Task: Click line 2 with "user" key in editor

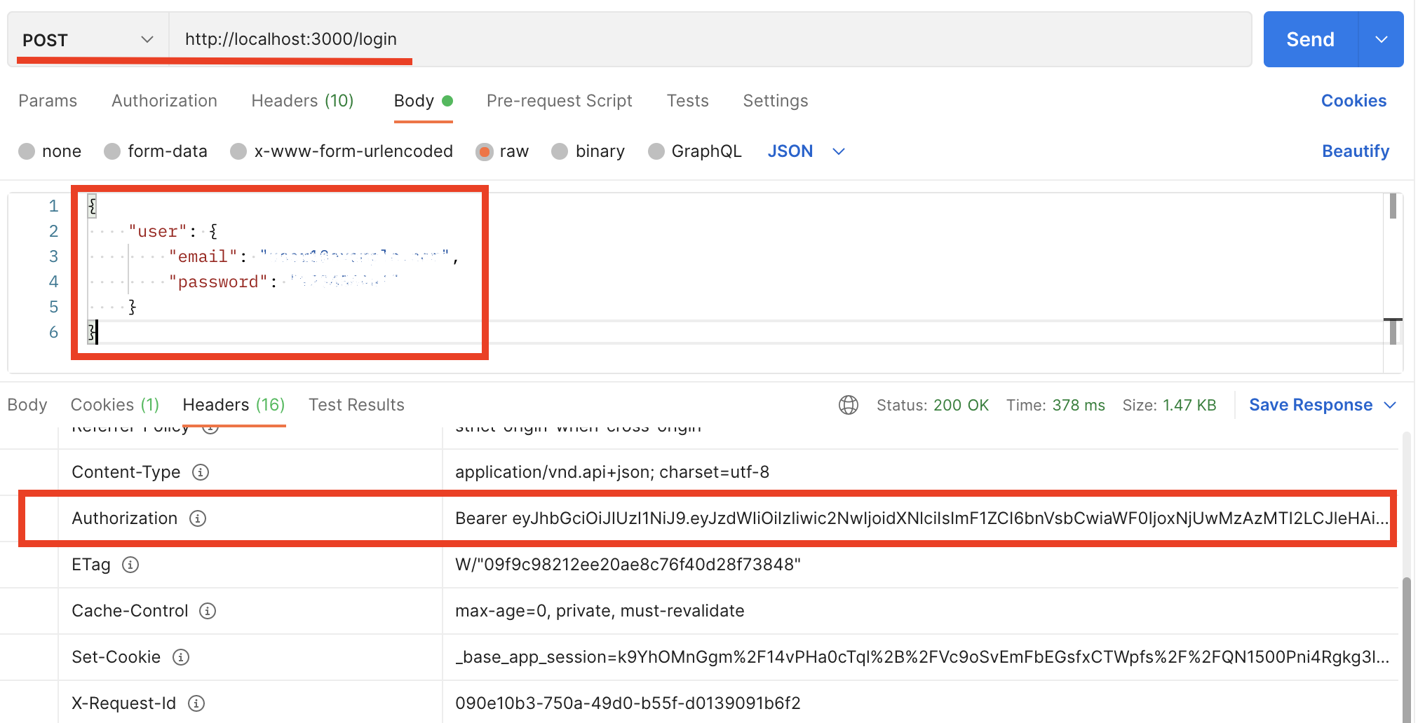Action: click(173, 231)
